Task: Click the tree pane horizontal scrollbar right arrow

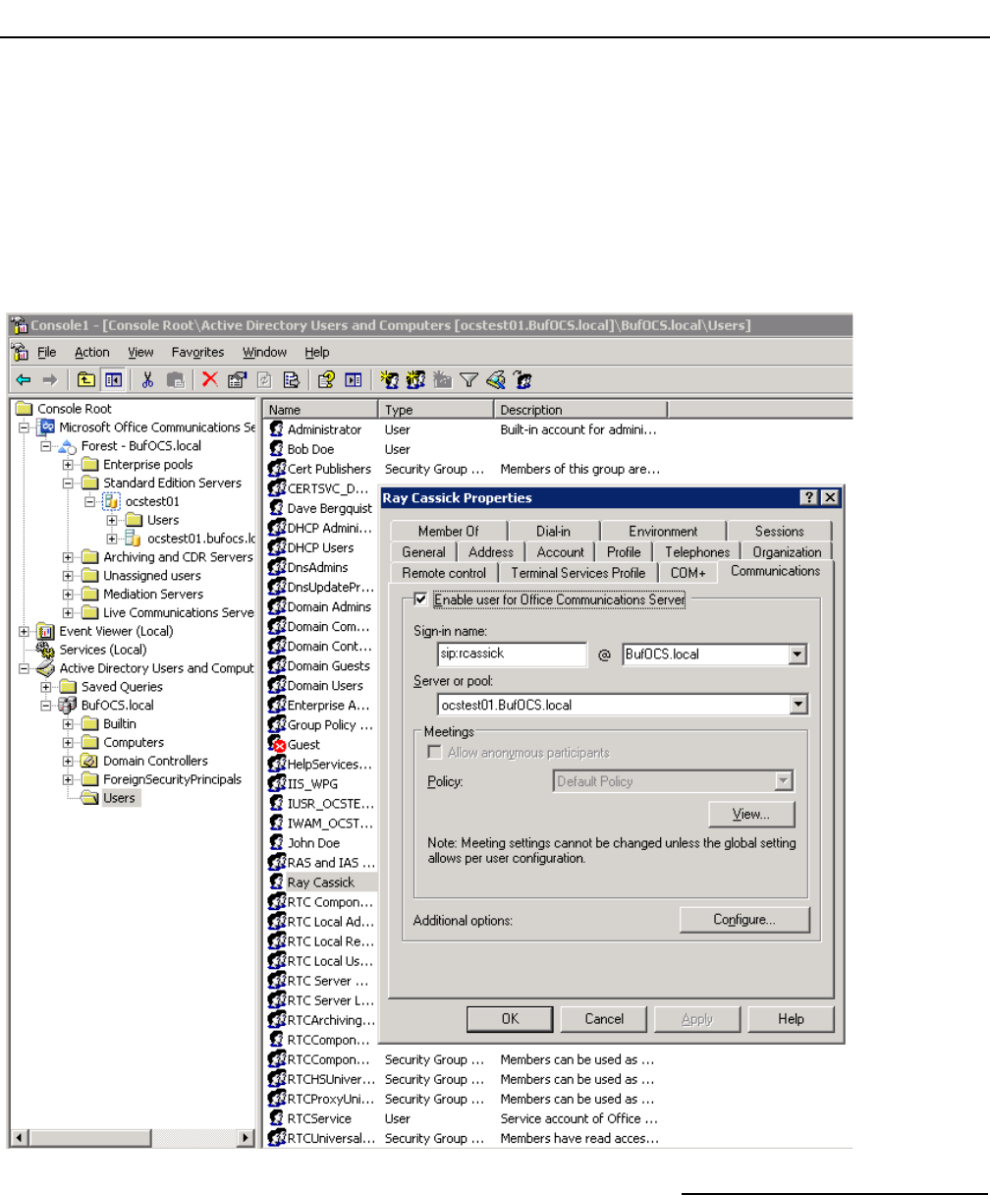Action: 246,1138
